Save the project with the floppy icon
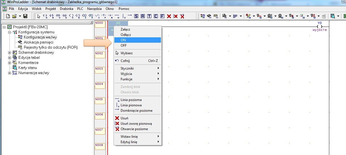The image size is (346, 155). coord(25,16)
